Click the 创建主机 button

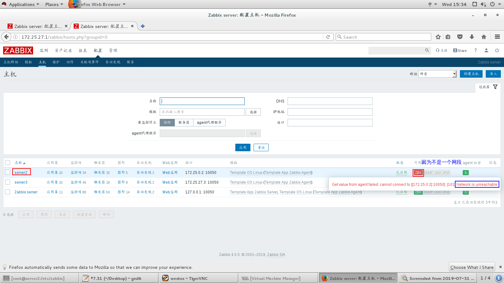pos(471,74)
